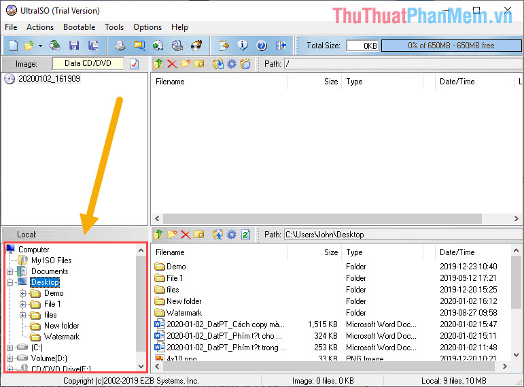Screen dimensions: 524x387
Task: Click the Up icon in the Local toolbar
Action: click(158, 235)
